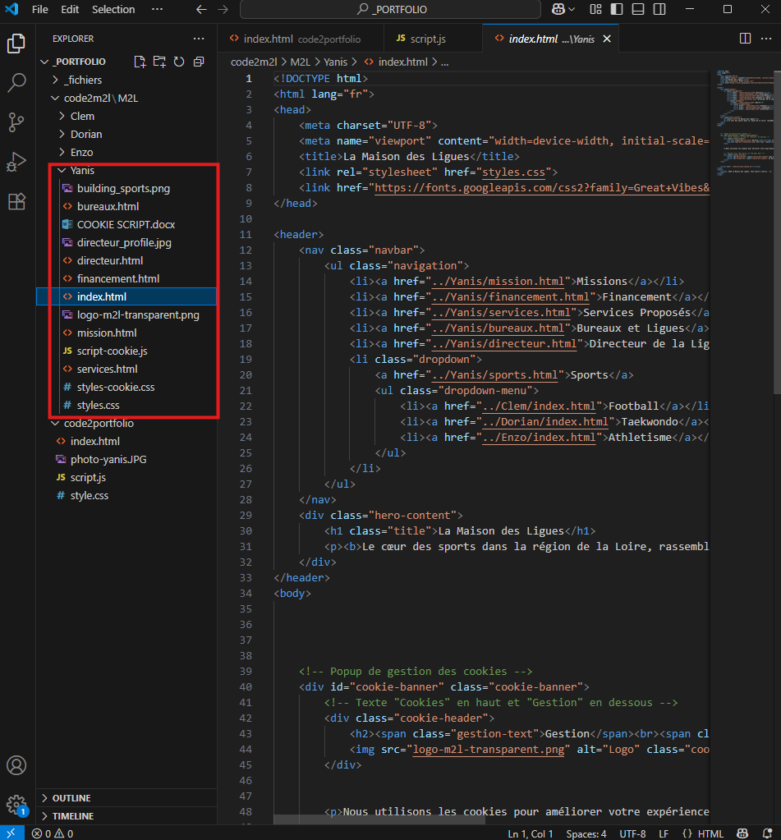781x840 pixels.
Task: Click the Copilot status icon in status bar
Action: [742, 833]
